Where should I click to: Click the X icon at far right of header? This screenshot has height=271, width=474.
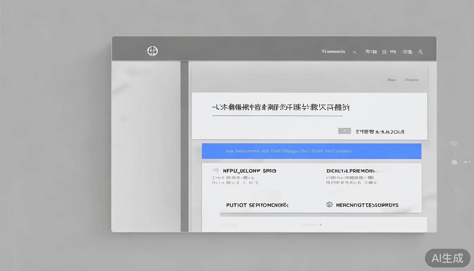tap(420, 52)
